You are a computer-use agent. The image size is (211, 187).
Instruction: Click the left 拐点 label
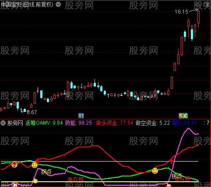pyautogui.click(x=46, y=172)
